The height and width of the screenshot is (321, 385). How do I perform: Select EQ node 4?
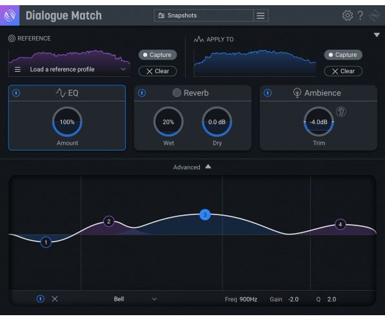click(341, 224)
